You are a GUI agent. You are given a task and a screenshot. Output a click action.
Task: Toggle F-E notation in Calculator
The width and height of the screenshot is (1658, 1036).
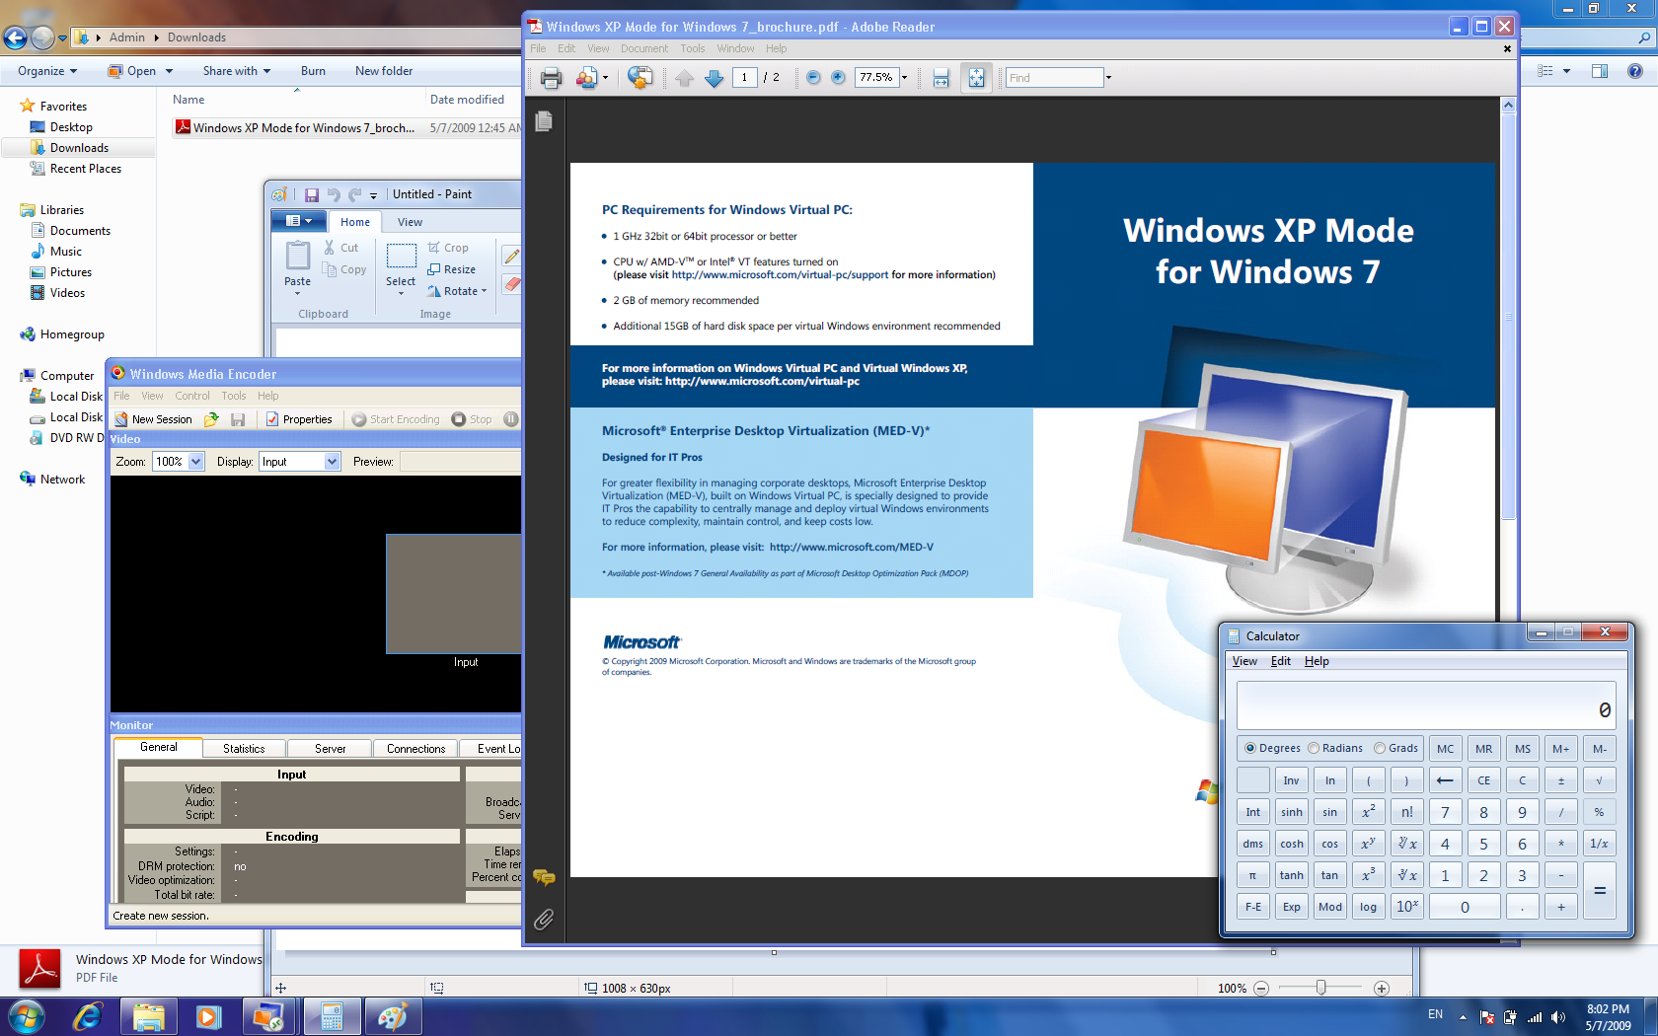click(x=1252, y=907)
